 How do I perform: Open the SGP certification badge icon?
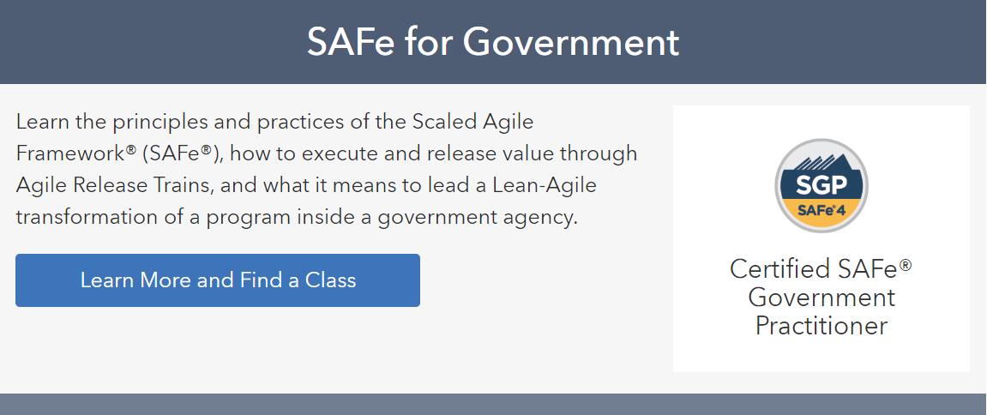[x=821, y=186]
